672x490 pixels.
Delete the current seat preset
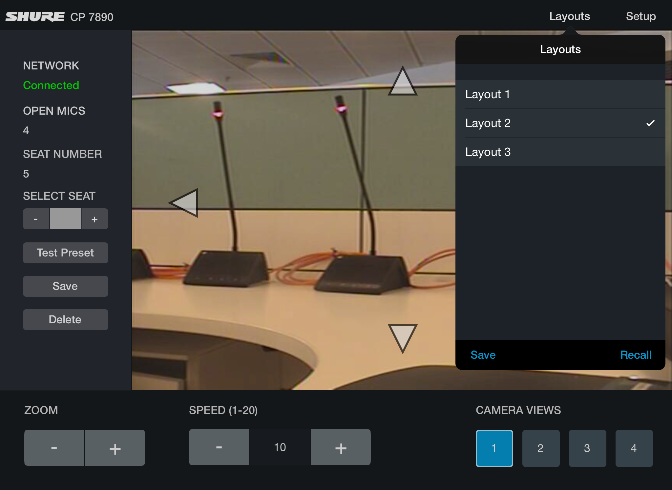65,319
